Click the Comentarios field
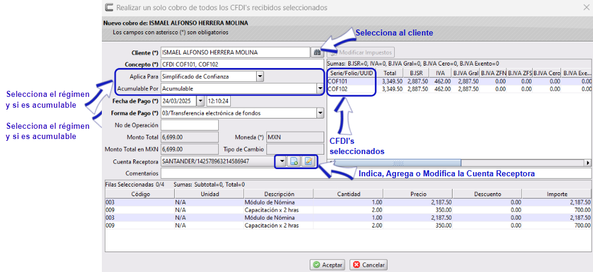Screen dimensions: 593x272 tap(377, 173)
